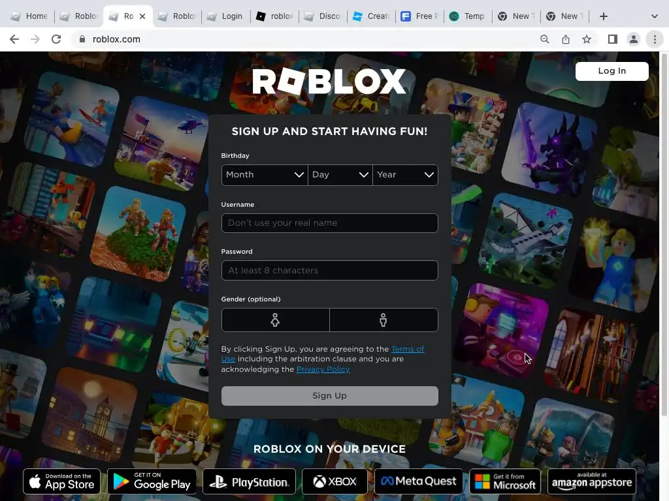Click the page vertical scrollbar
Viewport: 669px width, 501px height.
point(664,234)
